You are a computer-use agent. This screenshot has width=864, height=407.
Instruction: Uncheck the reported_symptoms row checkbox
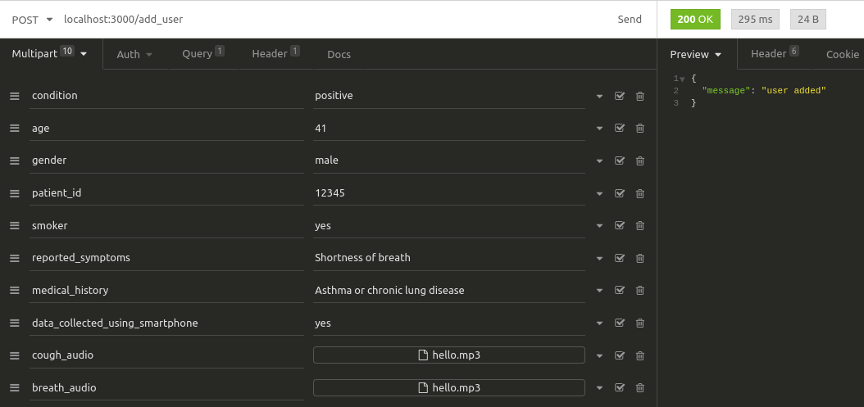[x=620, y=258]
